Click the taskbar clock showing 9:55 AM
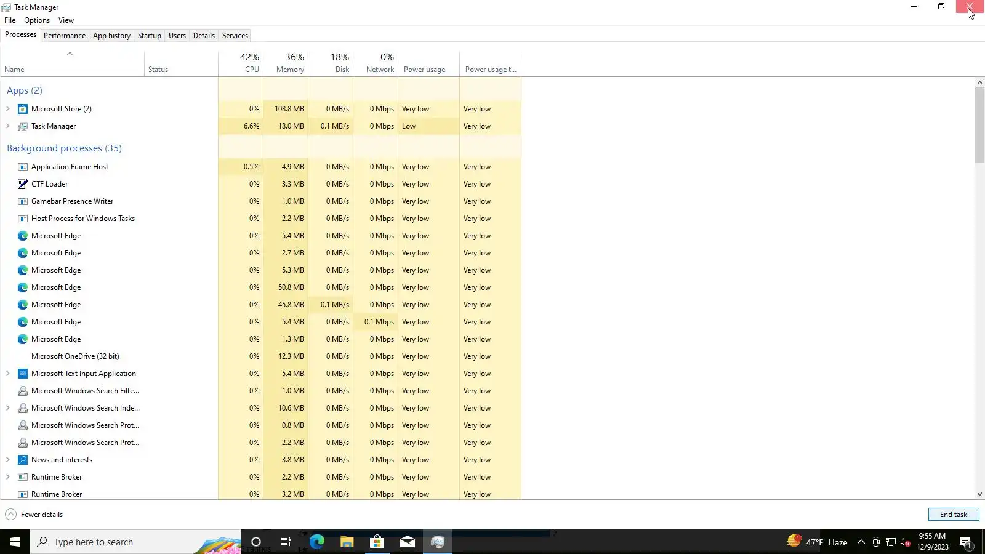The image size is (985, 554). [x=932, y=542]
